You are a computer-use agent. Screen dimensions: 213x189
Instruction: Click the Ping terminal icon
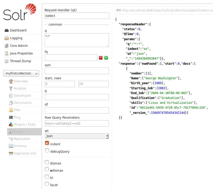coord(11,117)
